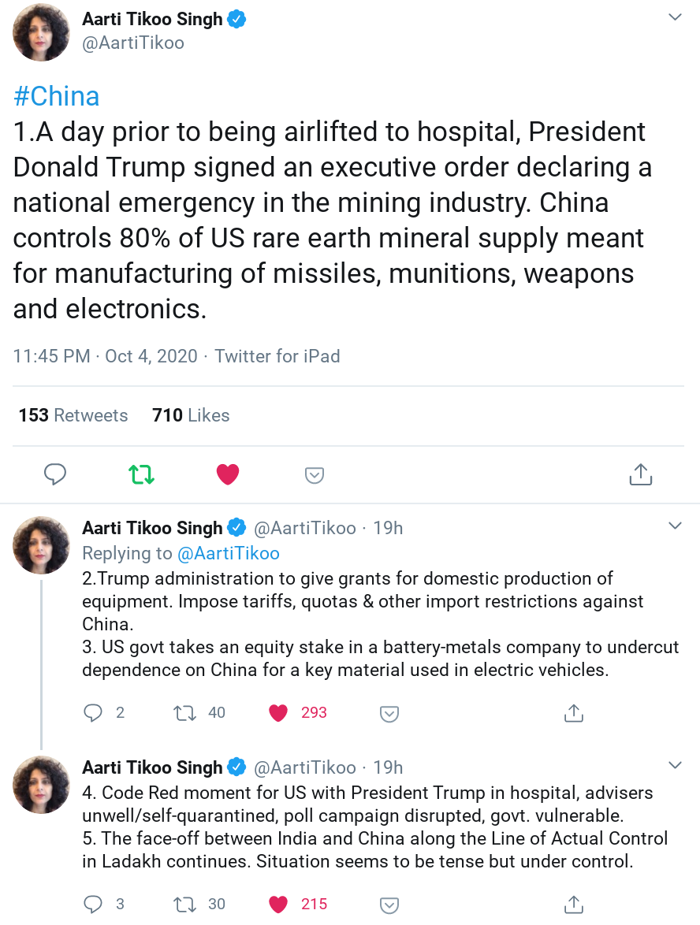
Task: Expand options for the Code Red reply
Action: click(x=675, y=765)
